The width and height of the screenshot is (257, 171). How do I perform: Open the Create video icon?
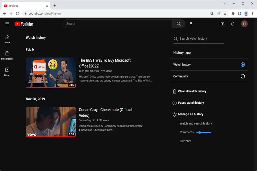223,24
